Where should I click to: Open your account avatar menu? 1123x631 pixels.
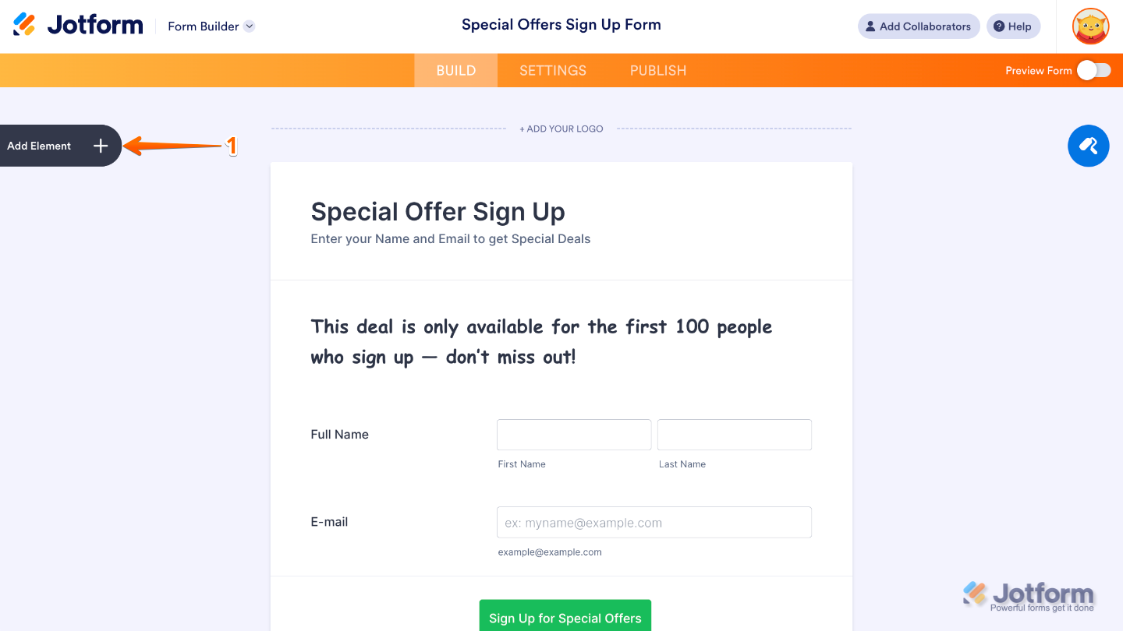tap(1089, 26)
